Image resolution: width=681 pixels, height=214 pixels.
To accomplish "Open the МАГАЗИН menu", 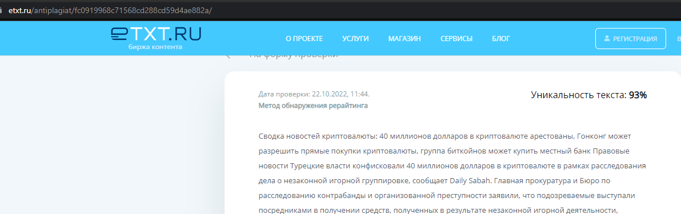I will 404,39.
